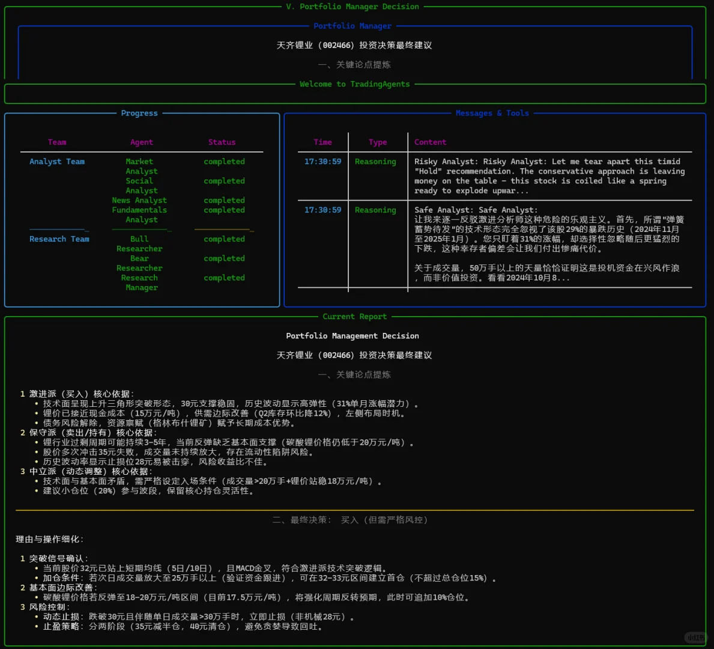Screen dimensions: 714x649
Task: Click completed status beside Bull Researcher
Action: pyautogui.click(x=224, y=239)
